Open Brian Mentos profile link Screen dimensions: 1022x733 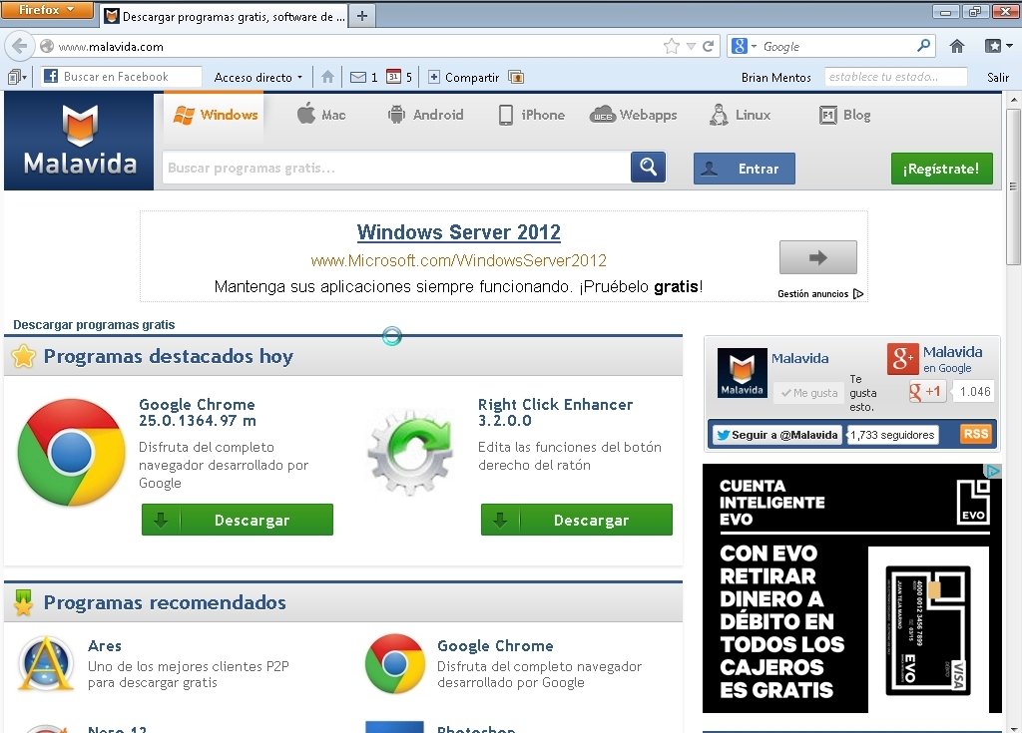[x=775, y=77]
